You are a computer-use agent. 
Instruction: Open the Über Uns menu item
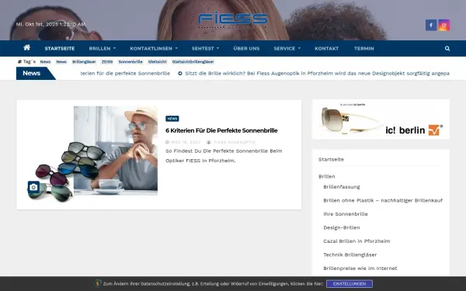point(246,48)
